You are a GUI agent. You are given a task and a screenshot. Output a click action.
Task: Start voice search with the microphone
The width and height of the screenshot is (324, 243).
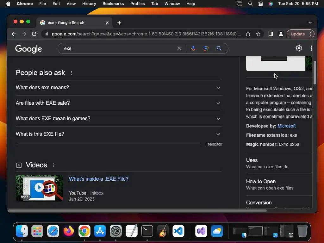click(193, 48)
